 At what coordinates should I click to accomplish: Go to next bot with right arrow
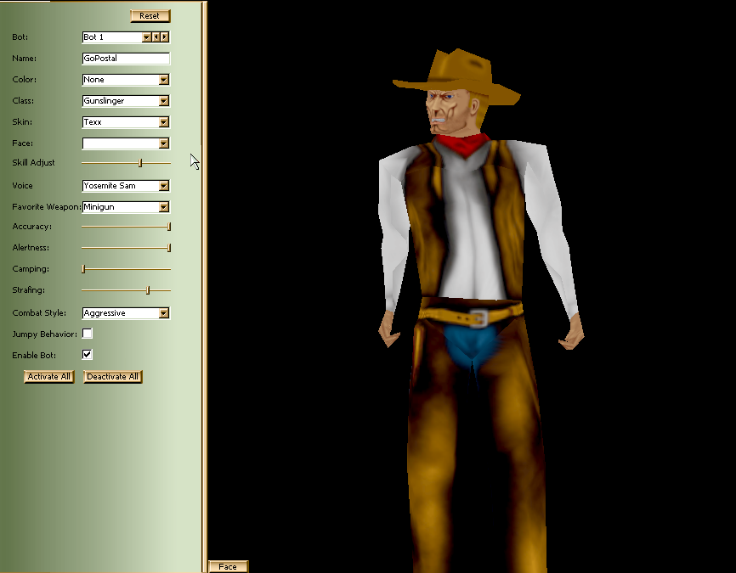(165, 37)
